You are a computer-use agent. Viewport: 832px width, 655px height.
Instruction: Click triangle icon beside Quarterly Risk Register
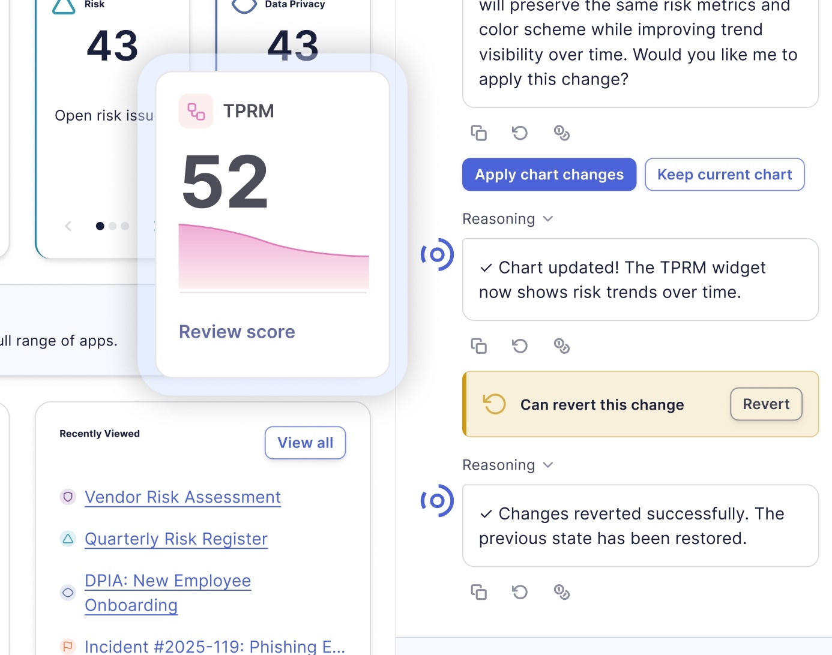pyautogui.click(x=68, y=539)
